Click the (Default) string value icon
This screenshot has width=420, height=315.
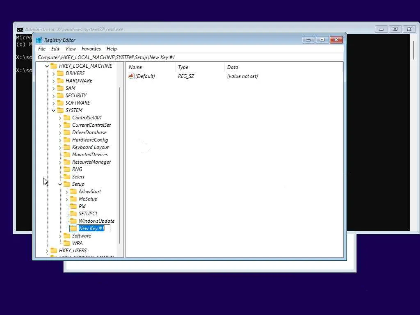[131, 76]
